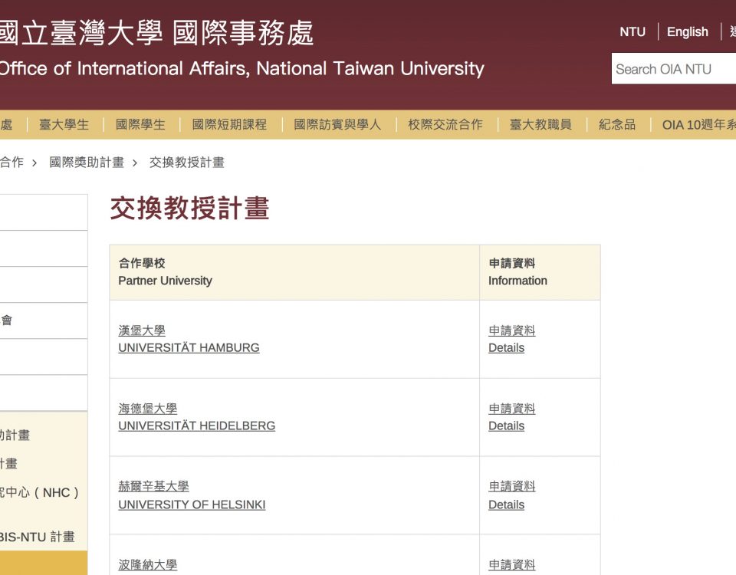Open the OIA 10週年 menu item

699,124
